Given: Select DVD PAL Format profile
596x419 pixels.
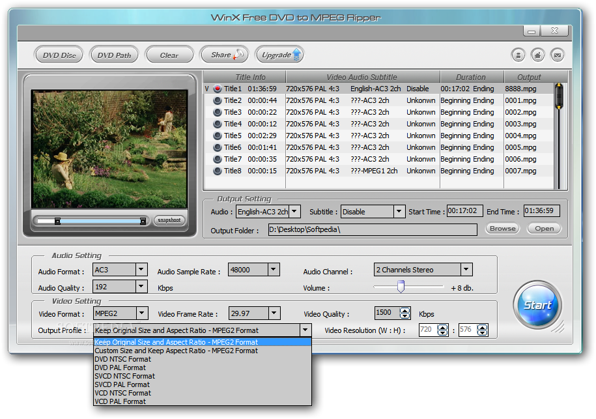Looking at the screenshot, I should point(202,368).
